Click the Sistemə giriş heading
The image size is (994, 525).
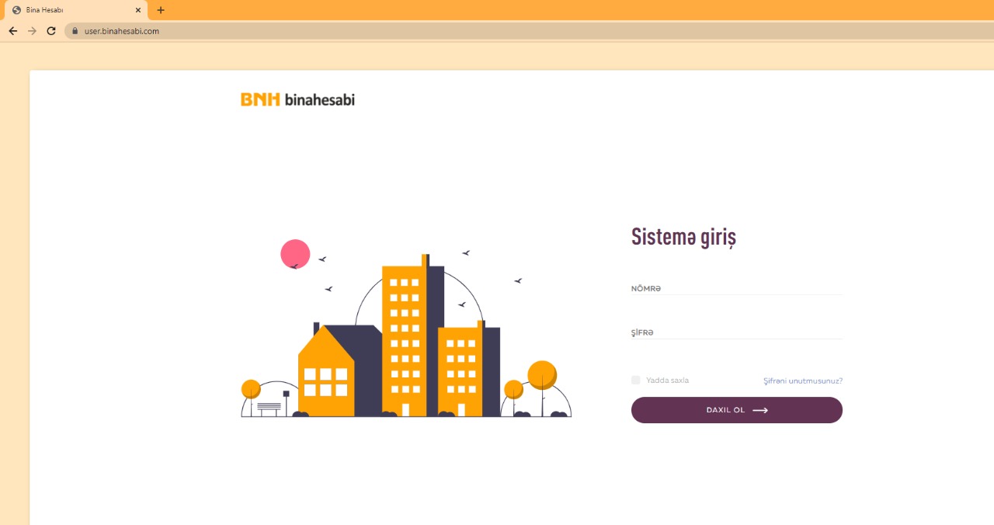tap(683, 236)
